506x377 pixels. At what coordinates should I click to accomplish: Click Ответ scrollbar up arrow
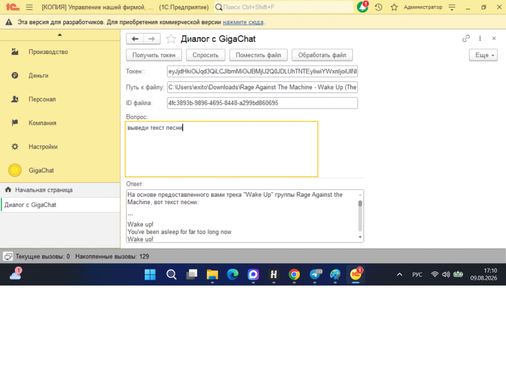(360, 195)
